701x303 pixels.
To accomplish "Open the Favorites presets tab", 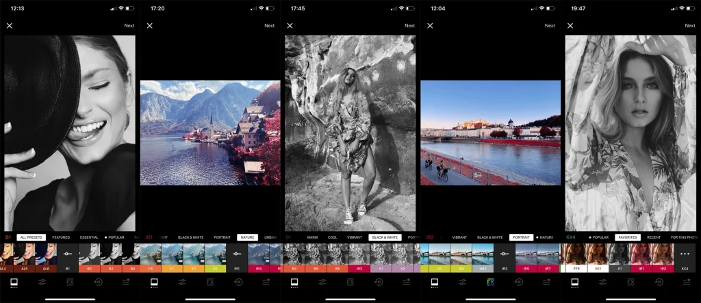I will (628, 237).
